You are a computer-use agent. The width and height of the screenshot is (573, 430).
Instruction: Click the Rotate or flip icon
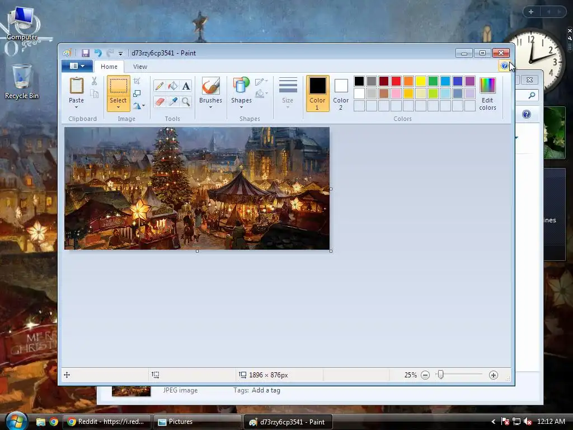137,106
